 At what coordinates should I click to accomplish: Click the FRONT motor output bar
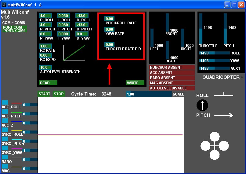click(x=167, y=23)
